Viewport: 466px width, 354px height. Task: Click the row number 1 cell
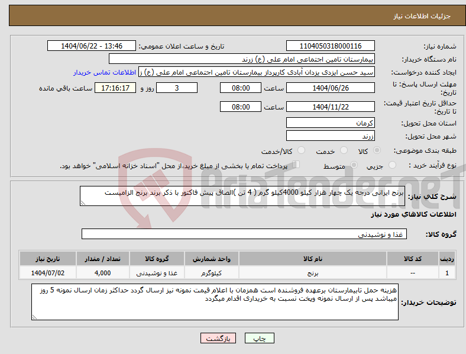pyautogui.click(x=447, y=273)
